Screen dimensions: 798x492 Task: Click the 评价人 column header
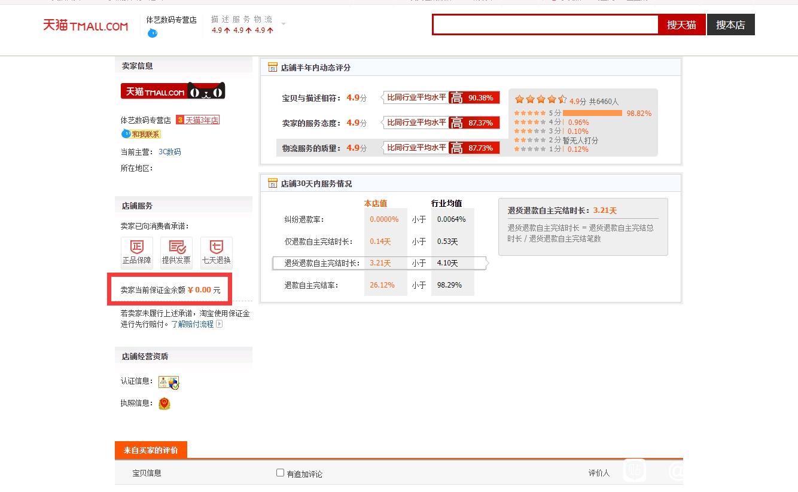pos(599,473)
